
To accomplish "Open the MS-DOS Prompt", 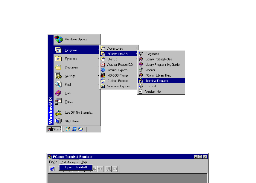I will [119, 75].
